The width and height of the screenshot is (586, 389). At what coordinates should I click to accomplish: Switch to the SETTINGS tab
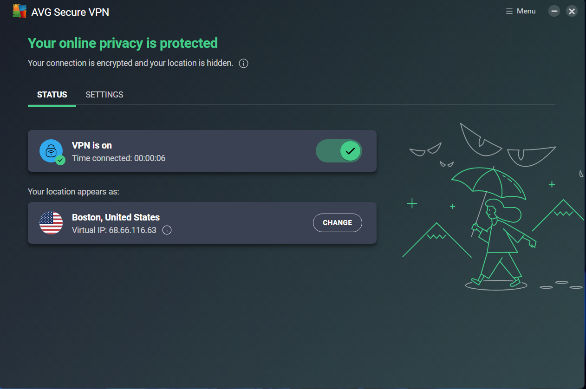[104, 95]
